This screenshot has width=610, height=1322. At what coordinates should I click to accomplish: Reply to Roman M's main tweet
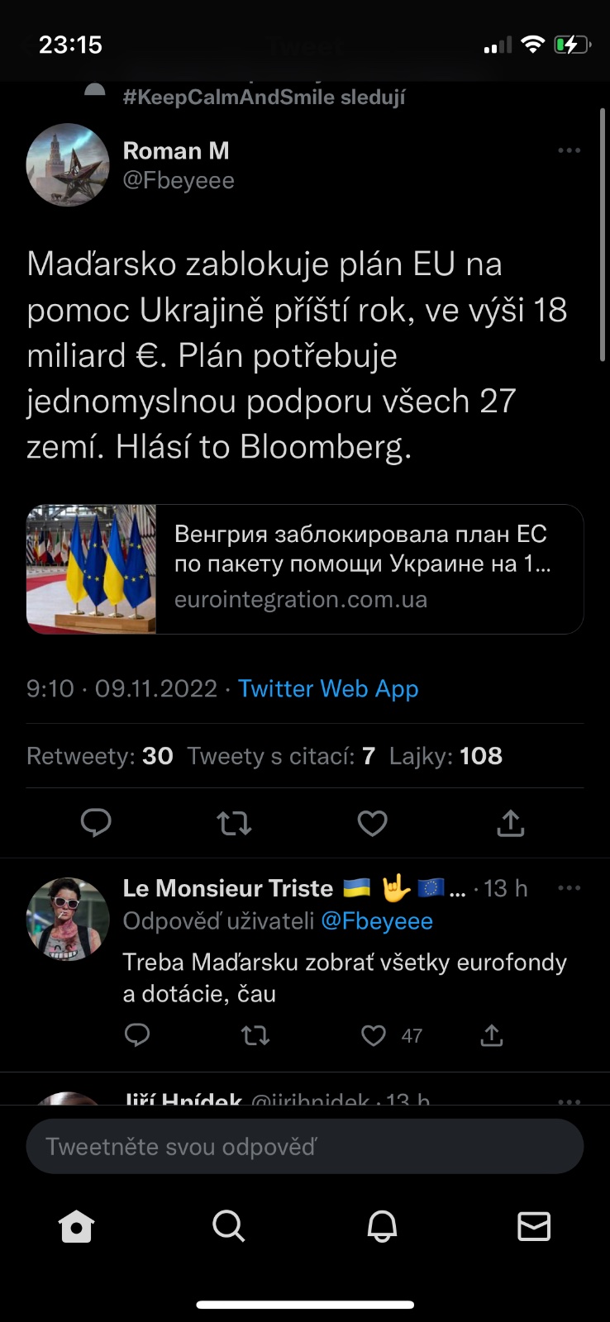pos(96,823)
